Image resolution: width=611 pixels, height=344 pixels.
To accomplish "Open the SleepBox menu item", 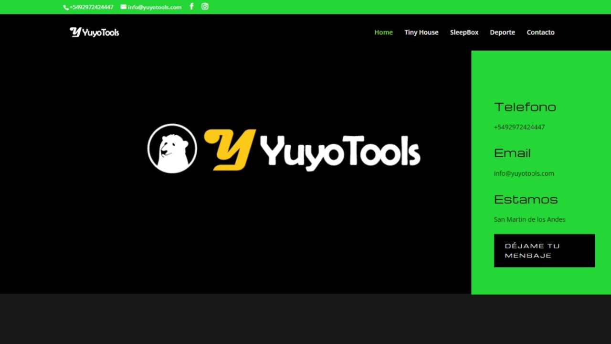I will coord(464,32).
